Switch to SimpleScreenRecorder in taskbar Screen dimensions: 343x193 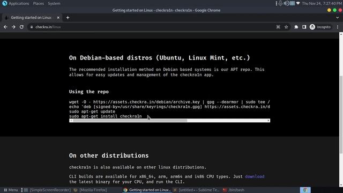(x=47, y=190)
